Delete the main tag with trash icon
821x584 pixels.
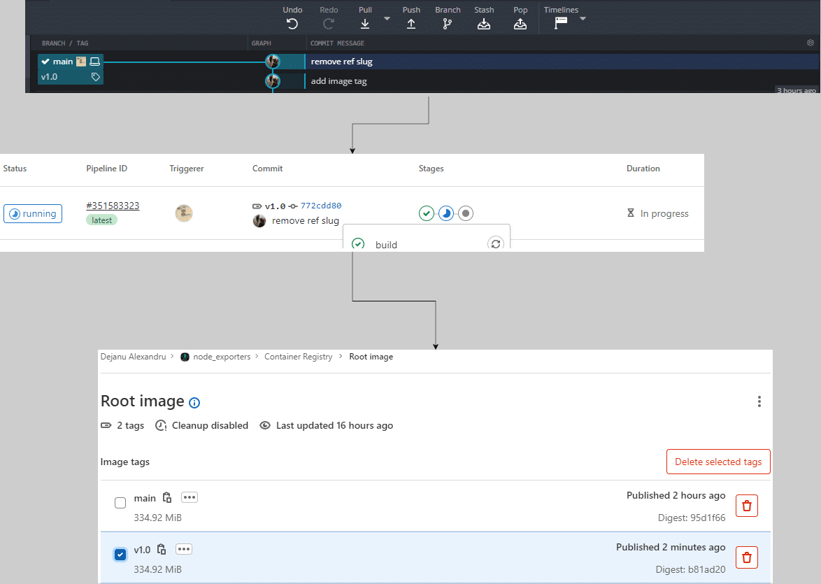click(747, 506)
